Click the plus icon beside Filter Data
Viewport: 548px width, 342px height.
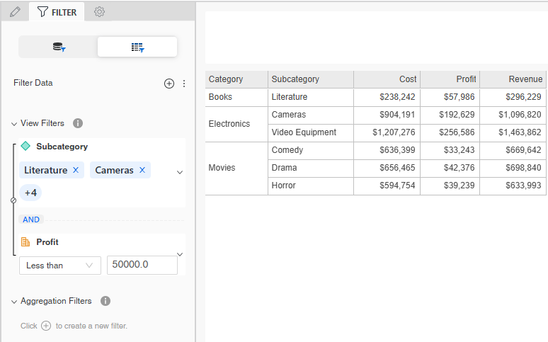(x=169, y=84)
